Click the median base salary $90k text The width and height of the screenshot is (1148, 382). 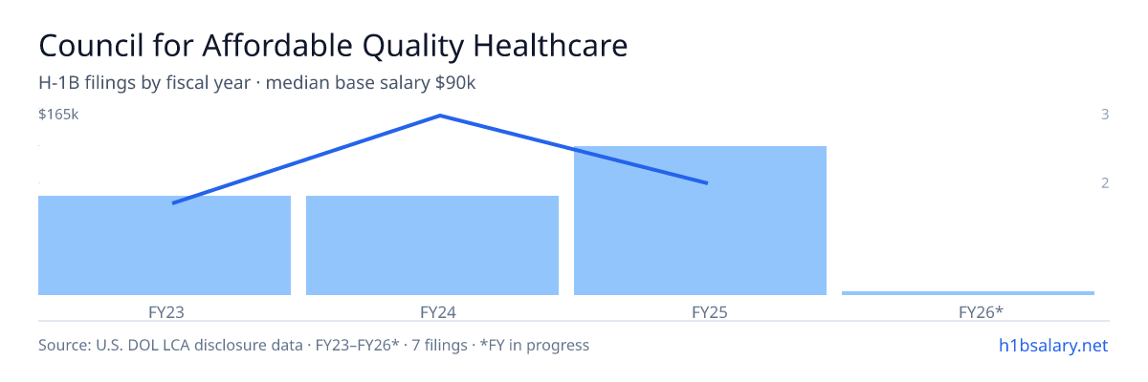click(371, 83)
